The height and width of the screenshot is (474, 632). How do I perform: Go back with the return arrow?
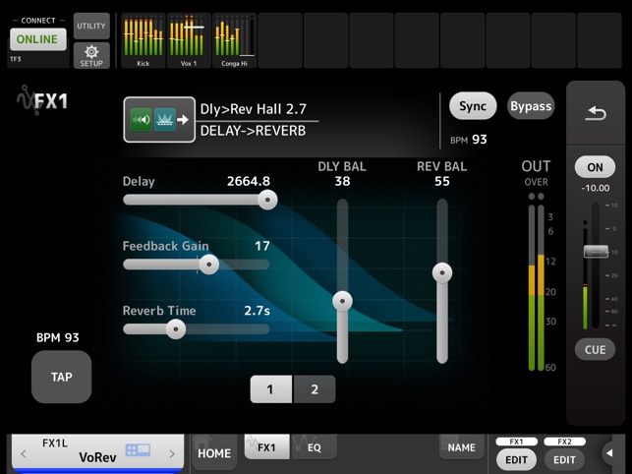596,113
